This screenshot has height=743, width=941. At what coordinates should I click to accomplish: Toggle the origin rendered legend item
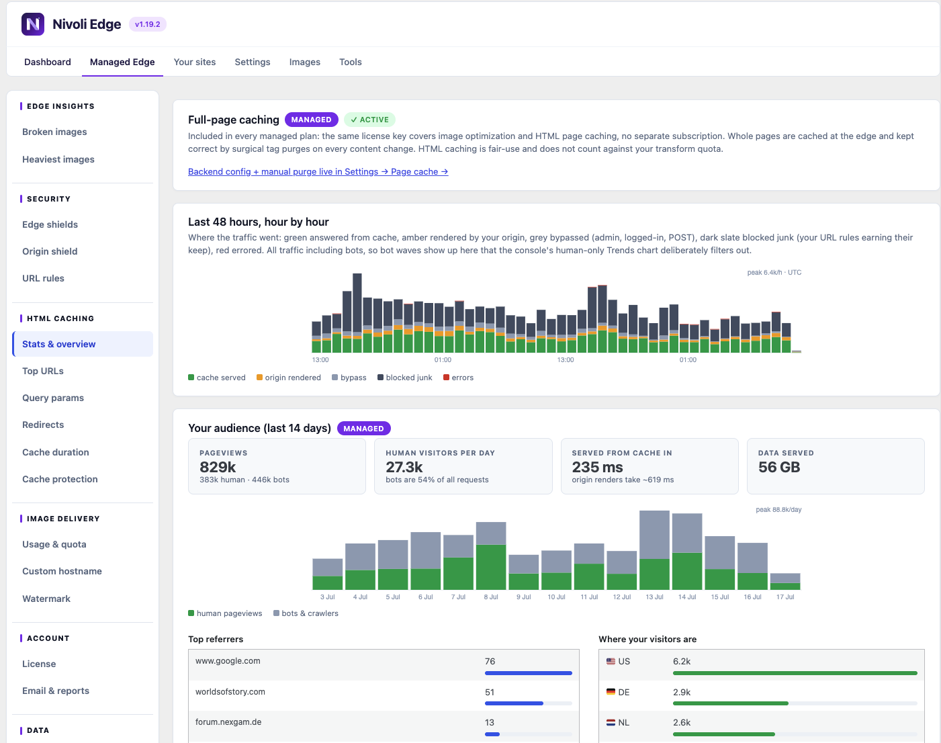(x=289, y=378)
